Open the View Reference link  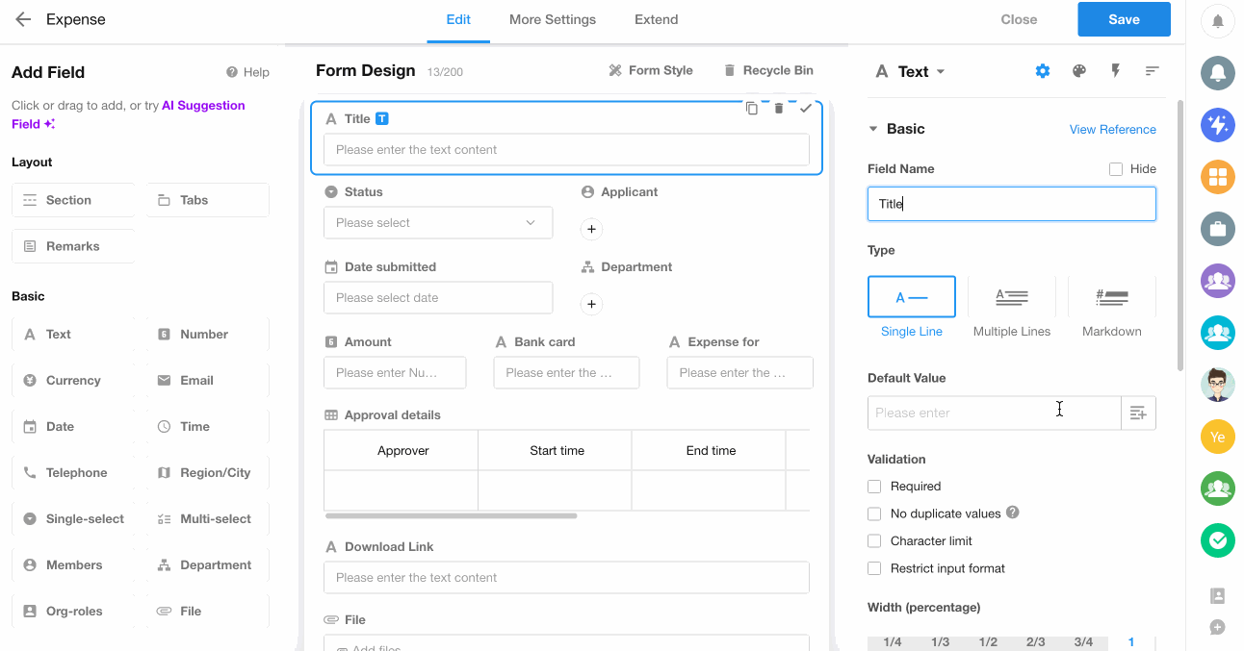[x=1112, y=130]
